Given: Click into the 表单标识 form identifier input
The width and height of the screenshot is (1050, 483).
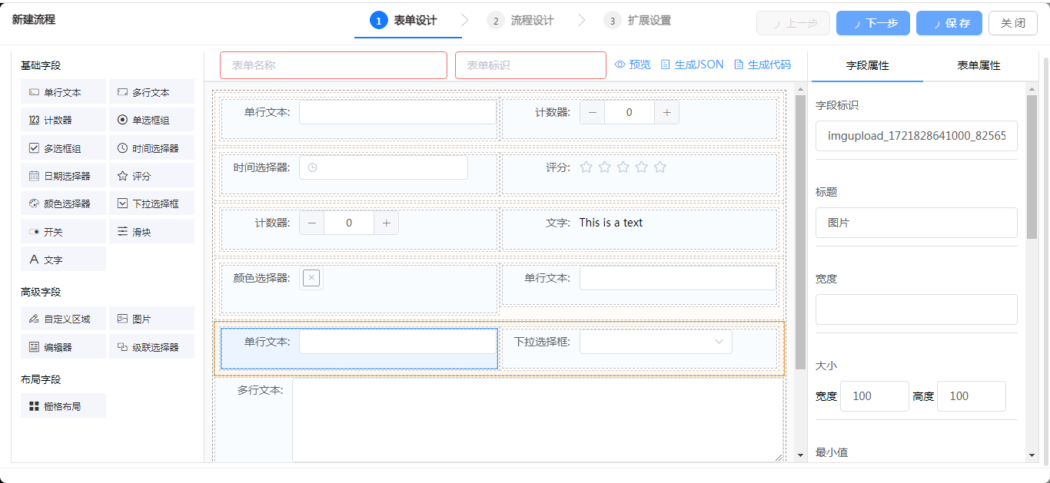Looking at the screenshot, I should (530, 65).
